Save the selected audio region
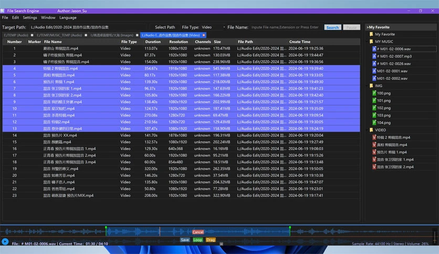This screenshot has height=254, width=439. (185, 240)
